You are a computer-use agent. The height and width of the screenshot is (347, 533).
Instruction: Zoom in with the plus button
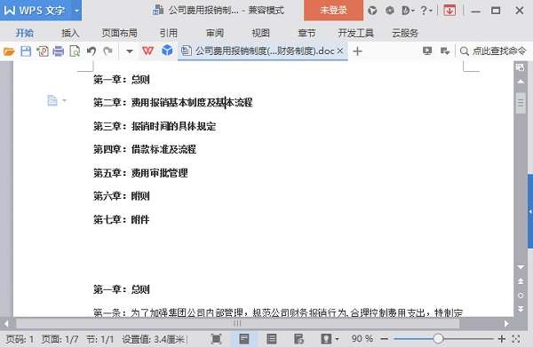[501, 339]
